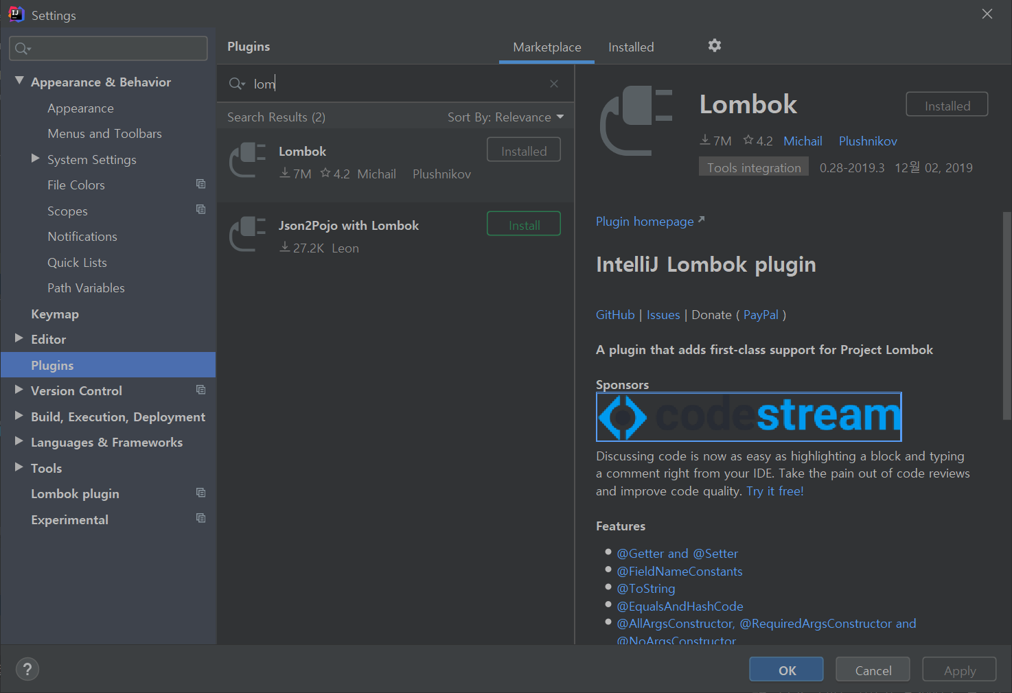Viewport: 1012px width, 693px height.
Task: Focus the plugin search field containing lom
Action: pos(395,84)
